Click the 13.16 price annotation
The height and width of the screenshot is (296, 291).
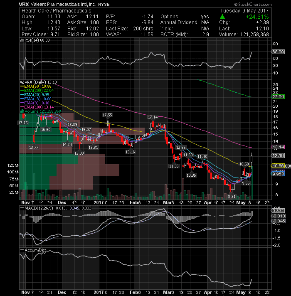(x=130, y=152)
